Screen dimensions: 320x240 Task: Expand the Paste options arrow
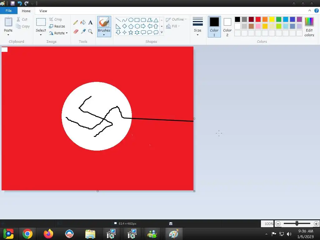tap(8, 35)
